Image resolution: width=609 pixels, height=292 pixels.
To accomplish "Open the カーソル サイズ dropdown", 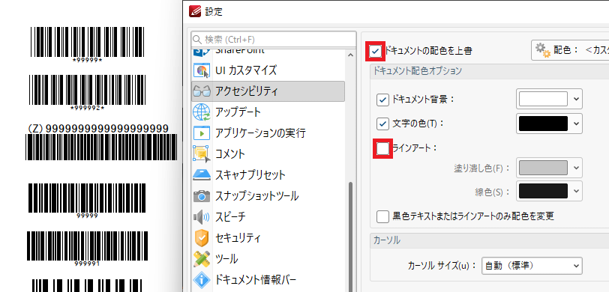I will (x=532, y=266).
